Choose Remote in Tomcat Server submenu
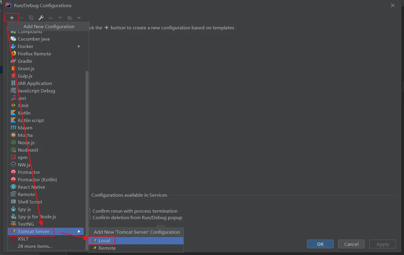Screen dimensions: 404x255 (x=136, y=248)
